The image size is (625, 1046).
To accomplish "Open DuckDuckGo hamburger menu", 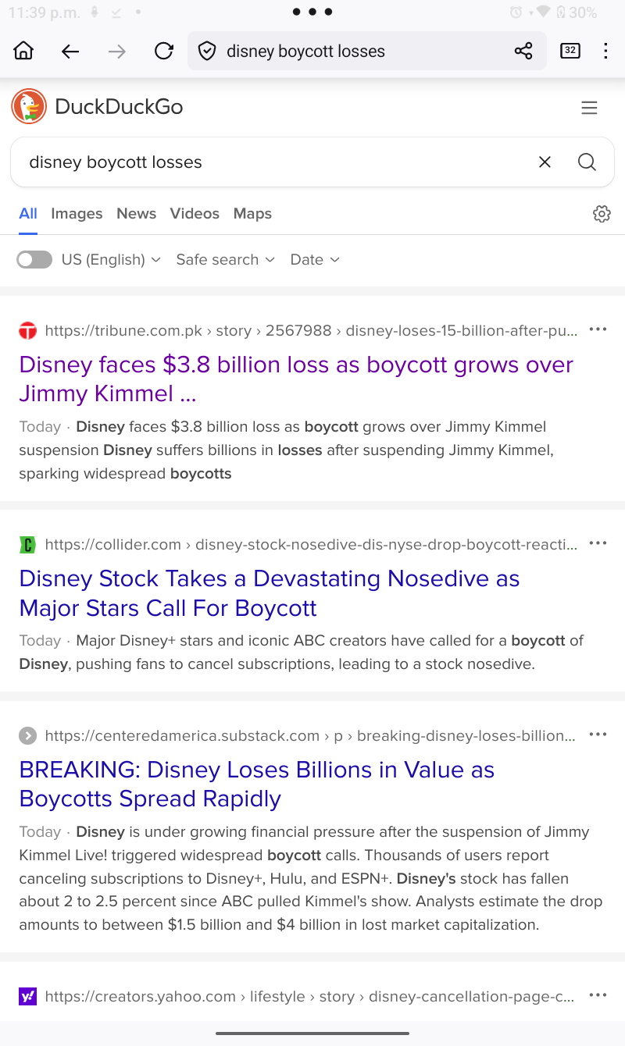I will click(589, 108).
